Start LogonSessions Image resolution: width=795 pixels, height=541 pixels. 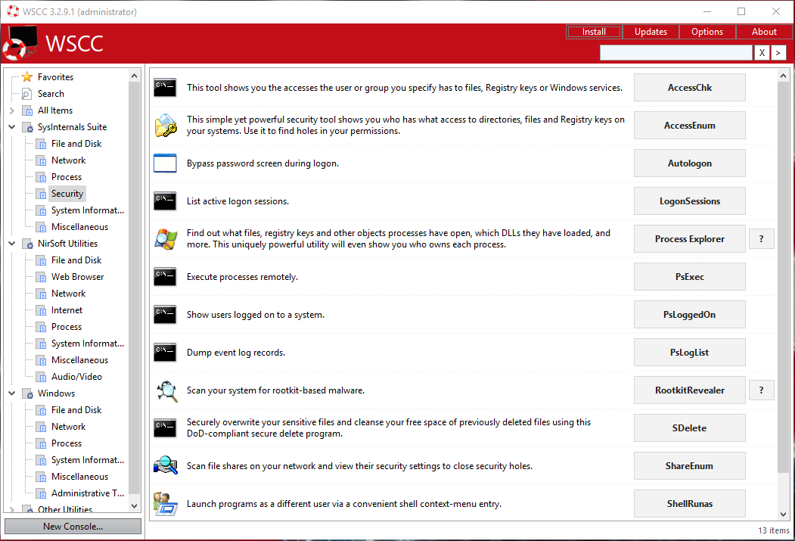pos(690,201)
